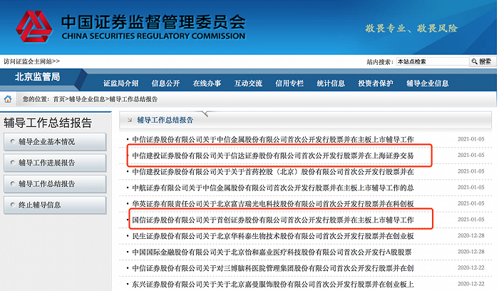Follow the 访问证监会主网站 link
Viewport: 499px width, 291px height.
[x=31, y=62]
